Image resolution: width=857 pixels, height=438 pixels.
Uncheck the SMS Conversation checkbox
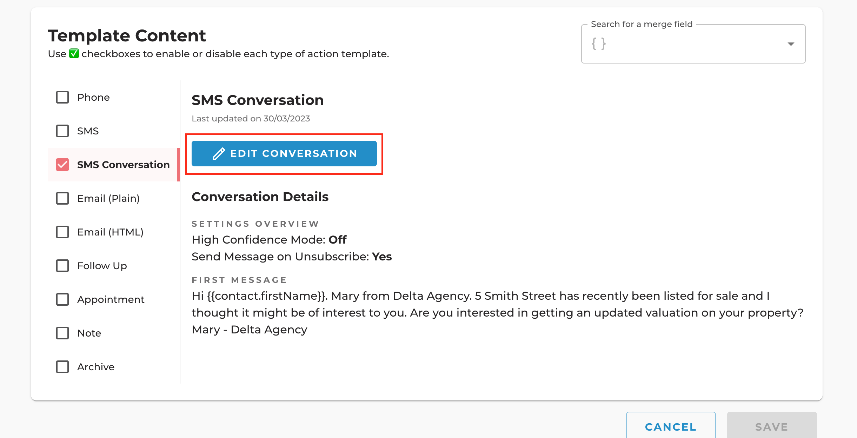pos(62,165)
